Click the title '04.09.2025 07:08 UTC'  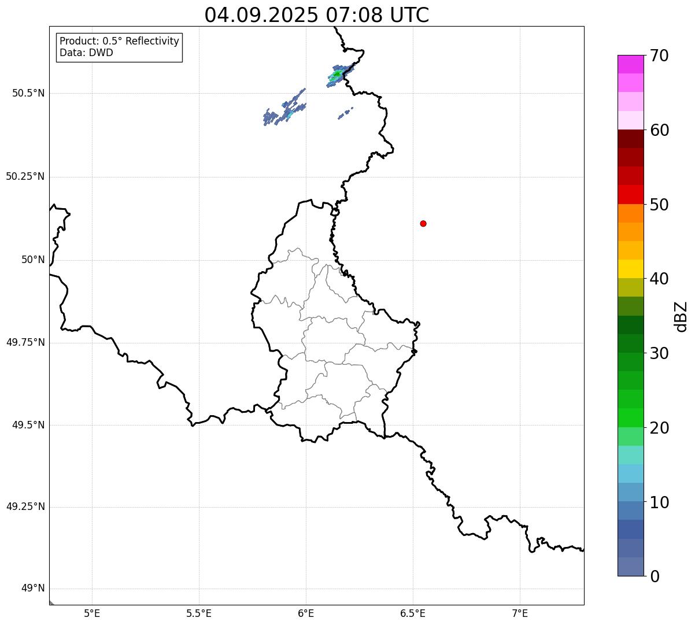317,15
